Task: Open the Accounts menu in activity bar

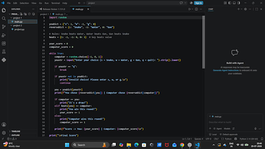Action: [x=4, y=124]
